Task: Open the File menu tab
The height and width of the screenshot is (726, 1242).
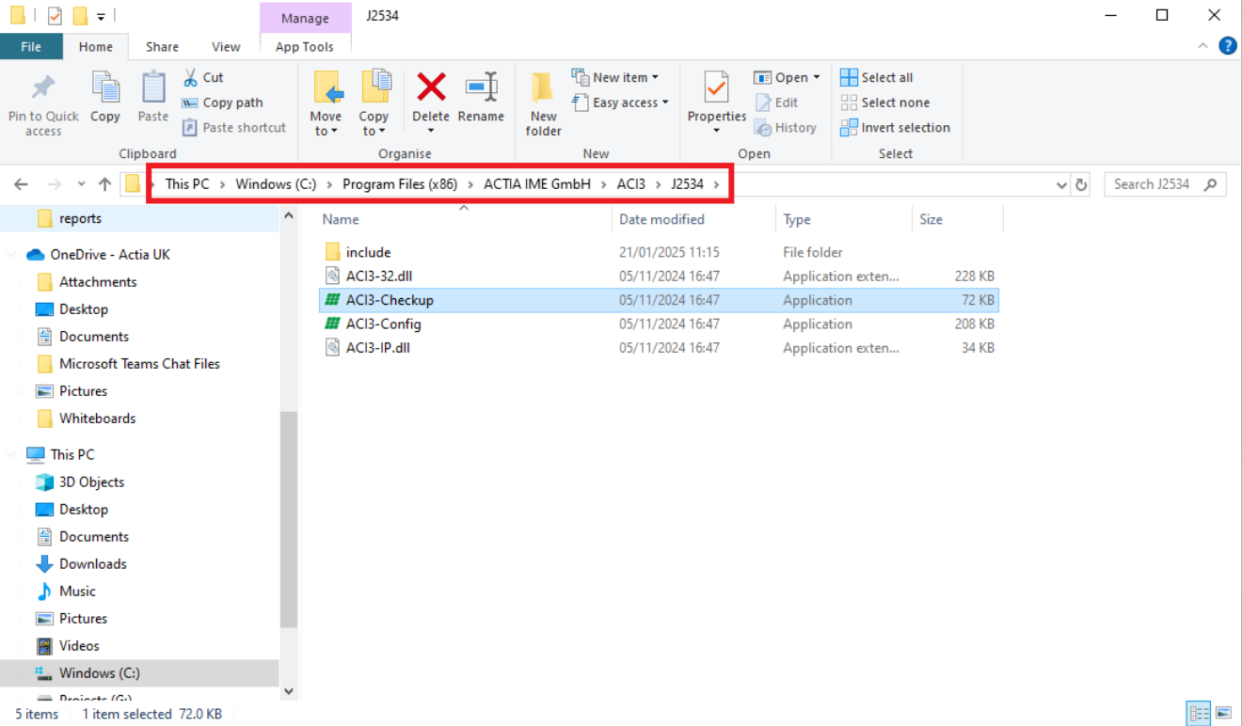Action: tap(31, 46)
